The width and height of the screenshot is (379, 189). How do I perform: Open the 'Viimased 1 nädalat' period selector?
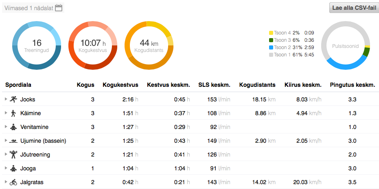[x=29, y=8]
